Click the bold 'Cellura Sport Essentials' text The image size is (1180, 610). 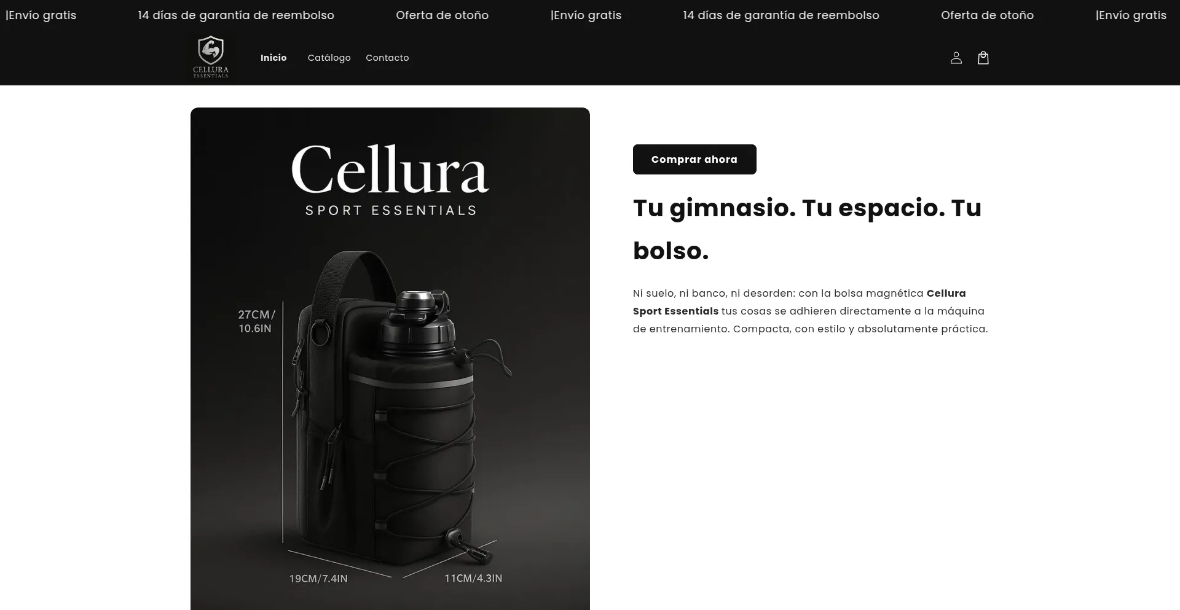pos(800,302)
